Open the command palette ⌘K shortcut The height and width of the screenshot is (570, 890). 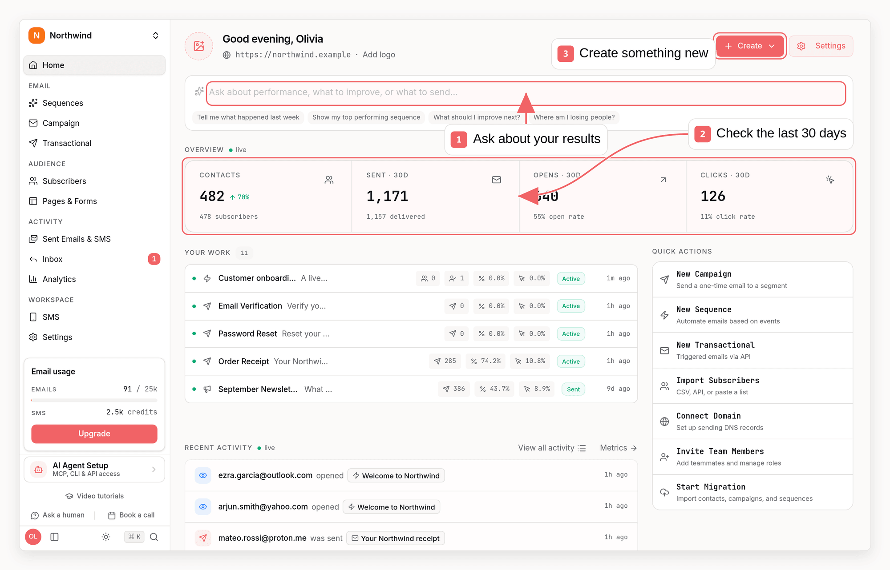coord(134,537)
